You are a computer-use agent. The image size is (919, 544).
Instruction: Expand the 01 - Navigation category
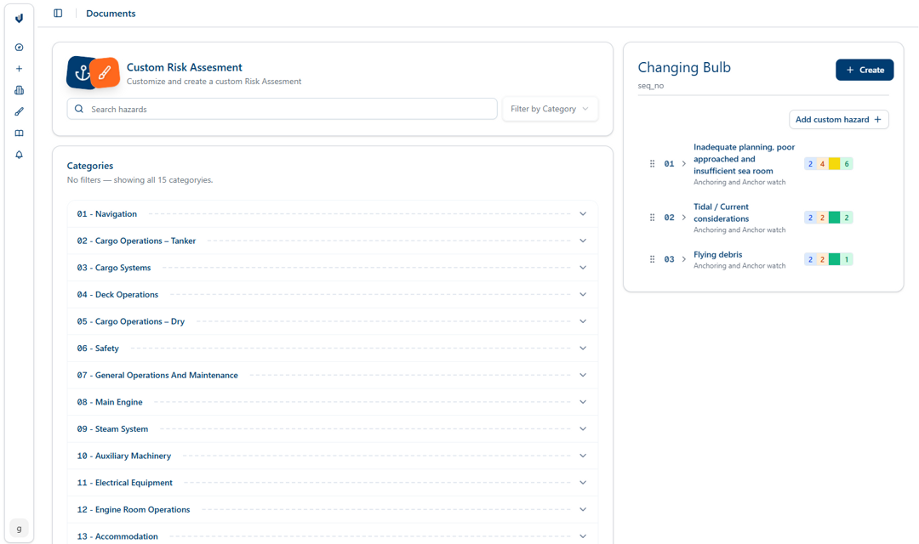[x=583, y=213]
